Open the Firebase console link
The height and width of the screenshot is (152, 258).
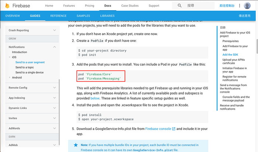point(158,129)
